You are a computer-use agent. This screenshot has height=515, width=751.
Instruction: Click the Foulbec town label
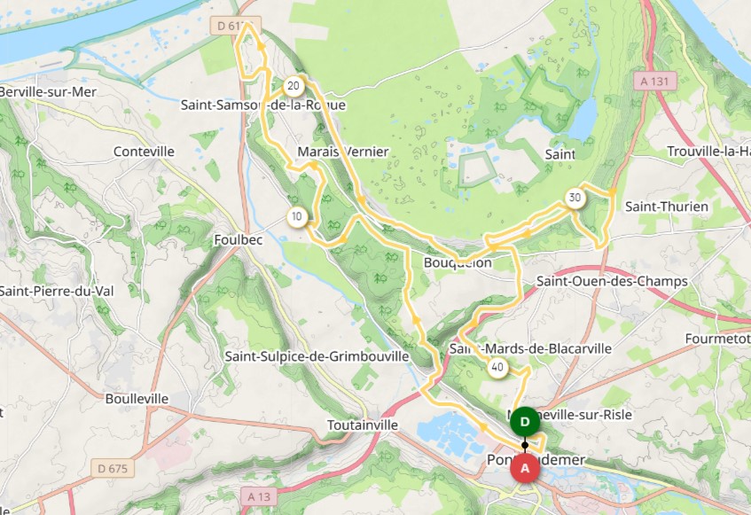[x=238, y=240]
